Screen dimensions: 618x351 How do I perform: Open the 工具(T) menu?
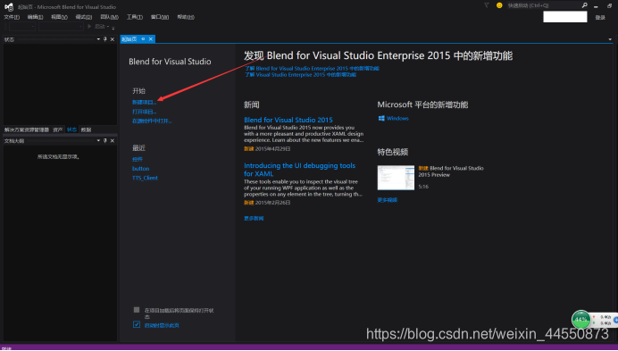tap(134, 17)
